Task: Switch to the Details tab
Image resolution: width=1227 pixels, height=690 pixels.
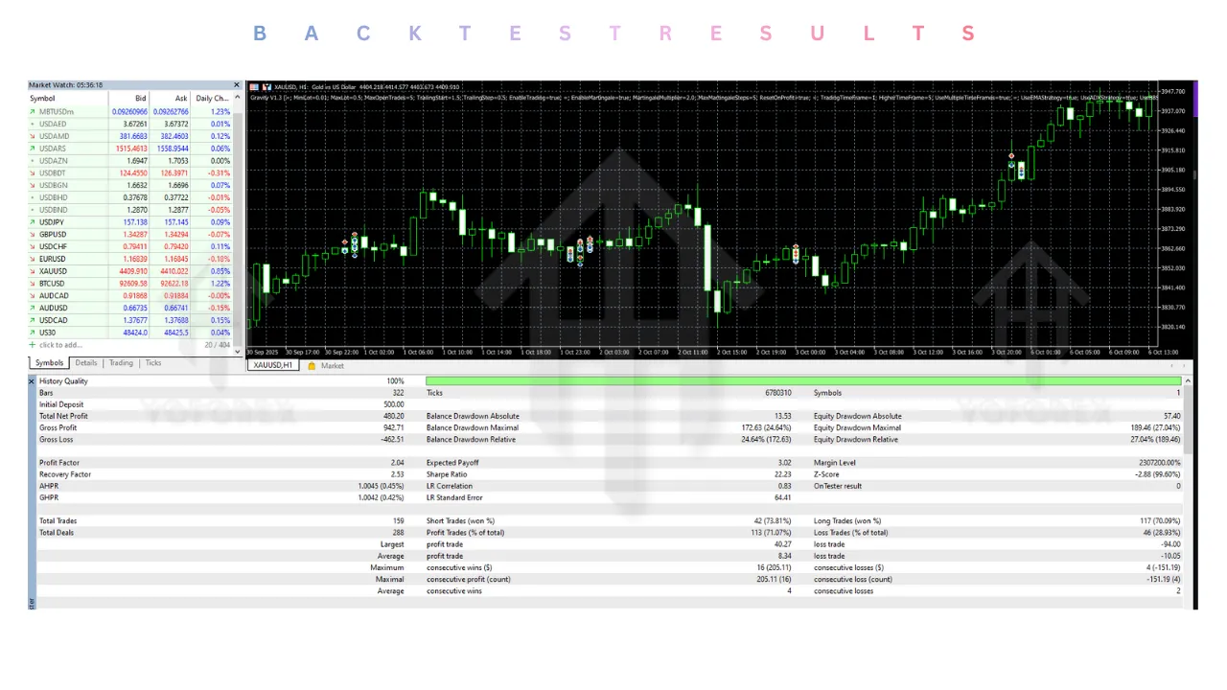Action: (x=86, y=363)
